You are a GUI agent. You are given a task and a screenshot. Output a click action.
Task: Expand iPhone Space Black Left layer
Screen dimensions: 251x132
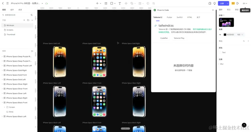coord(2,117)
